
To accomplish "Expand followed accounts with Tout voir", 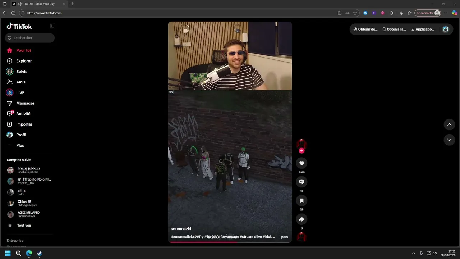I will (x=24, y=226).
